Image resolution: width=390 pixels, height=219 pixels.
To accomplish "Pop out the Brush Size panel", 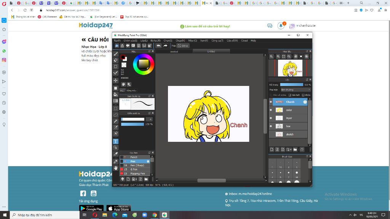I will (307, 156).
